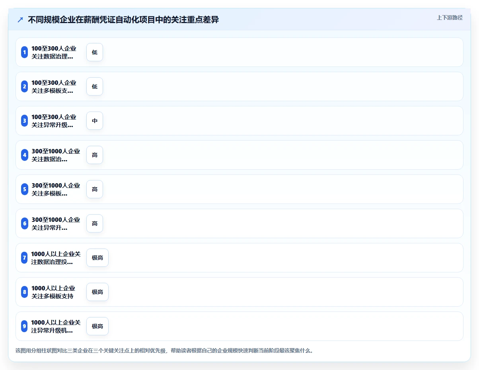Select row 2 text 100至300人企业 关注多模板支
The height and width of the screenshot is (370, 479).
[54, 86]
